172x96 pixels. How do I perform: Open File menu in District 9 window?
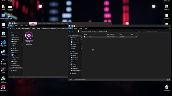[11, 26]
